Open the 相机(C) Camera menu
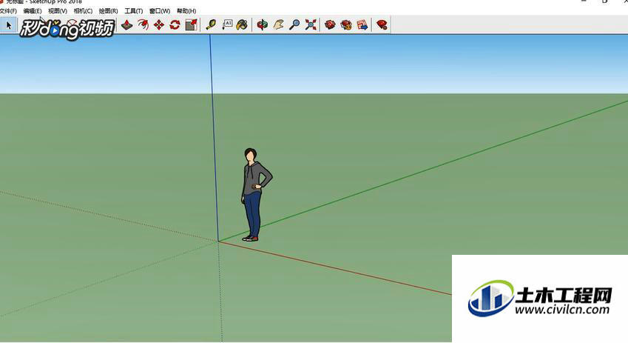 (83, 11)
